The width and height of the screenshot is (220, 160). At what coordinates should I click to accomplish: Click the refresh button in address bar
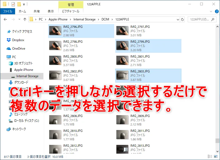182,19
